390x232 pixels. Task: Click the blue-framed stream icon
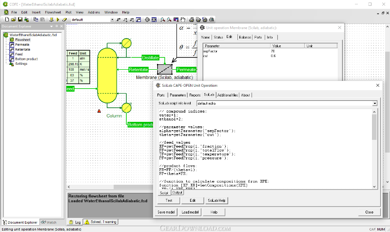click(x=138, y=19)
